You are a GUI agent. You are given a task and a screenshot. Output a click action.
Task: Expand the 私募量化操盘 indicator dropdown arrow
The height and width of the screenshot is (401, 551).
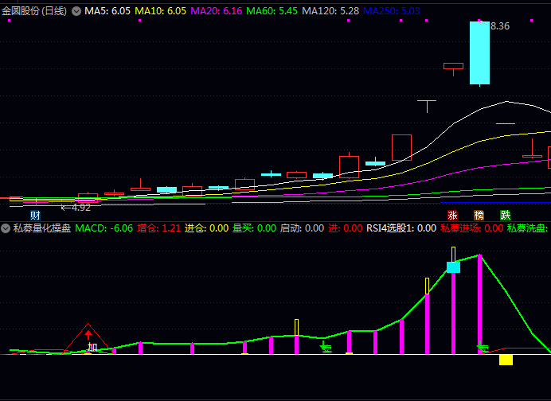6,228
